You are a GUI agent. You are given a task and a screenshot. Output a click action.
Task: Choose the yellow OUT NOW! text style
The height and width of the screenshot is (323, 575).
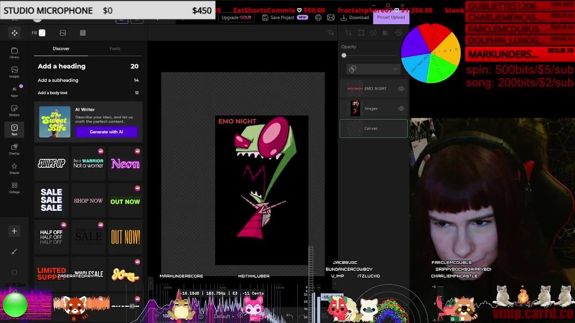point(125,237)
